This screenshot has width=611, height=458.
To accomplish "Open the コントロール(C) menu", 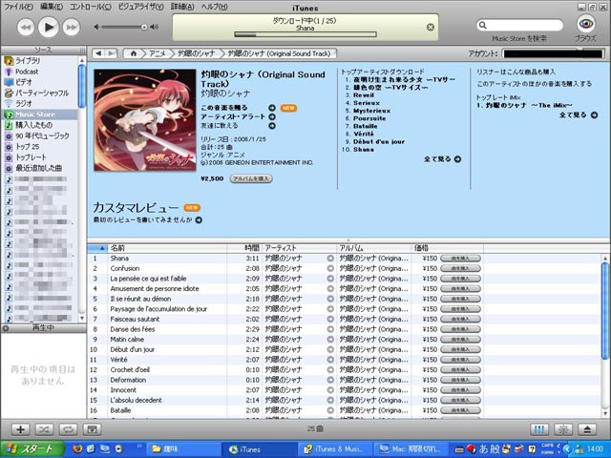I will (90, 7).
